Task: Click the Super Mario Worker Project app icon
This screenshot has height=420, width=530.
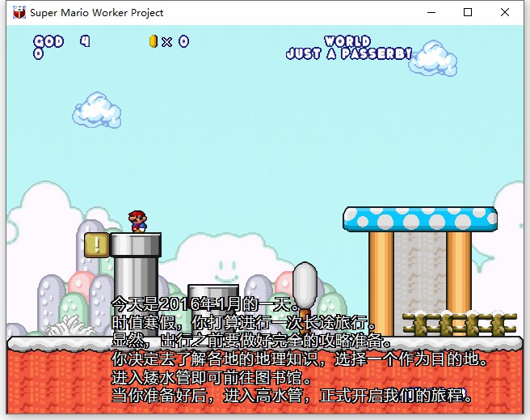Action: point(19,12)
